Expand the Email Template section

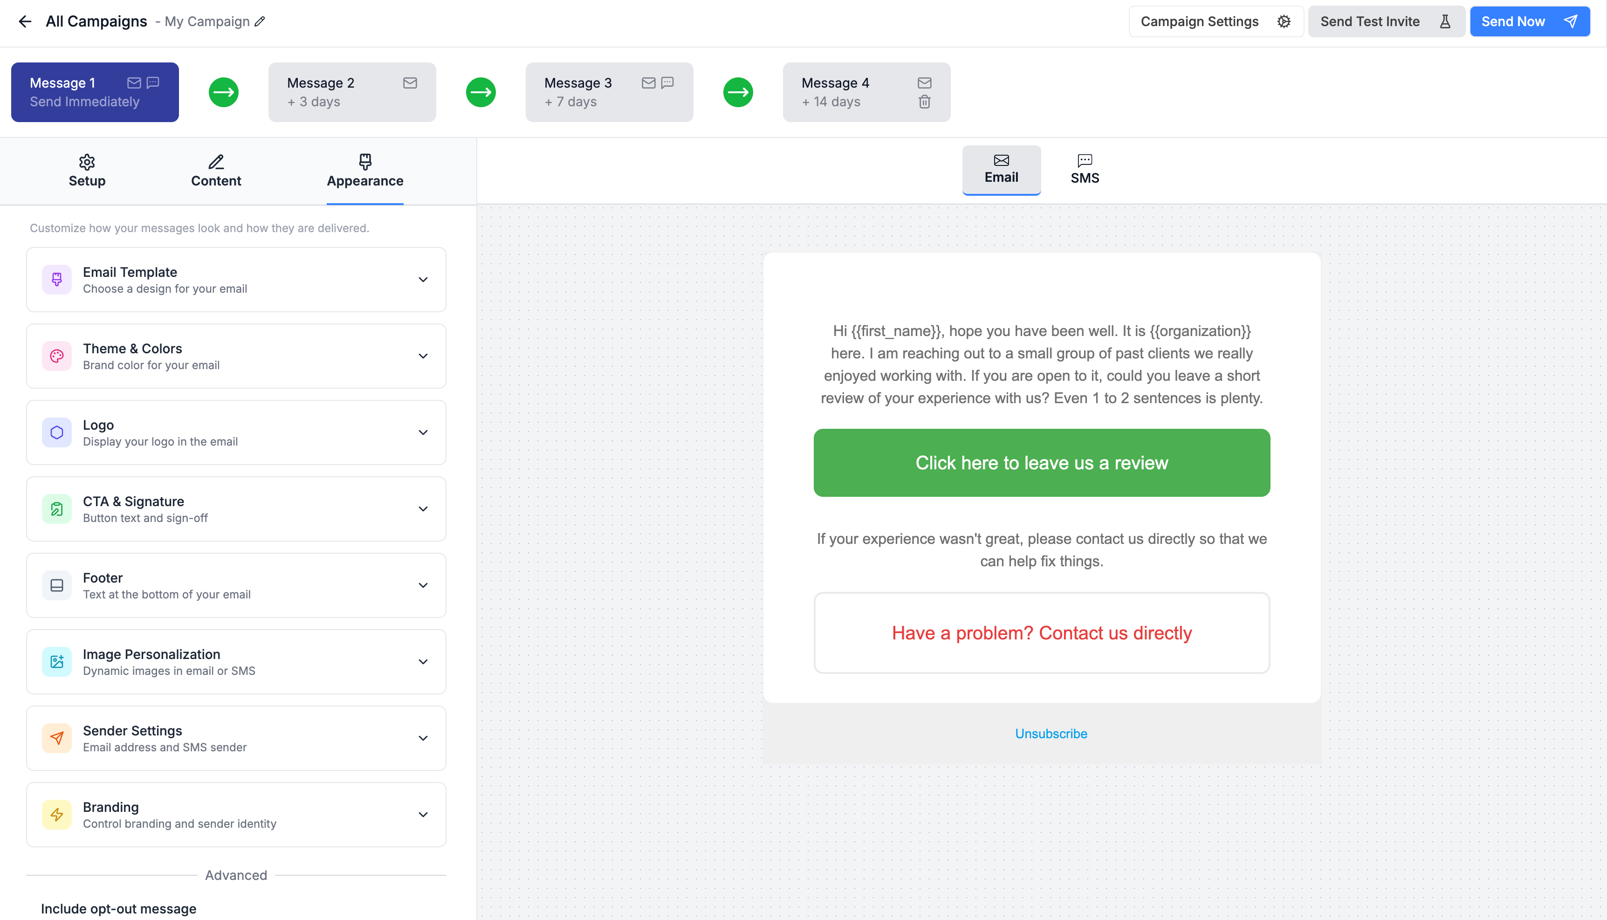[423, 279]
